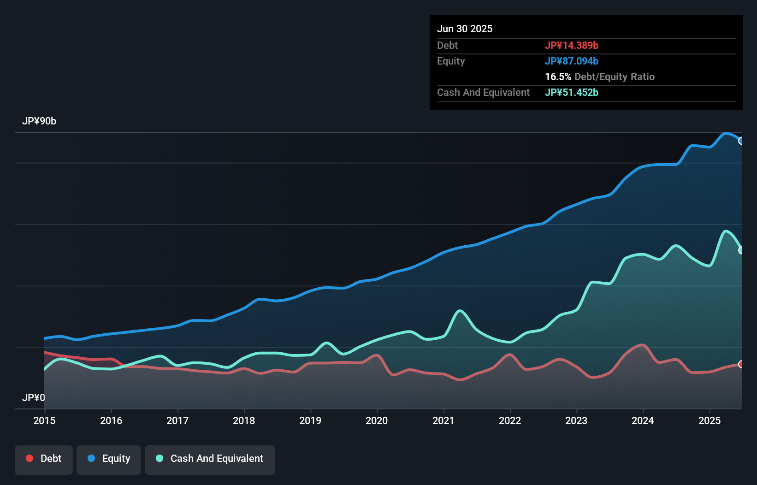Click the Cash value JP¥51.452b in the tooltip

coord(572,92)
